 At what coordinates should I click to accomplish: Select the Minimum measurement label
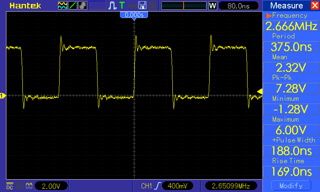[x=286, y=98]
